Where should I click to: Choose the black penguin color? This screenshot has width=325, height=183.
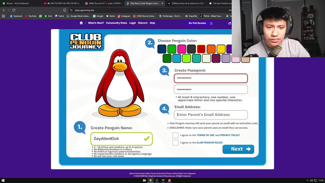pos(191,49)
